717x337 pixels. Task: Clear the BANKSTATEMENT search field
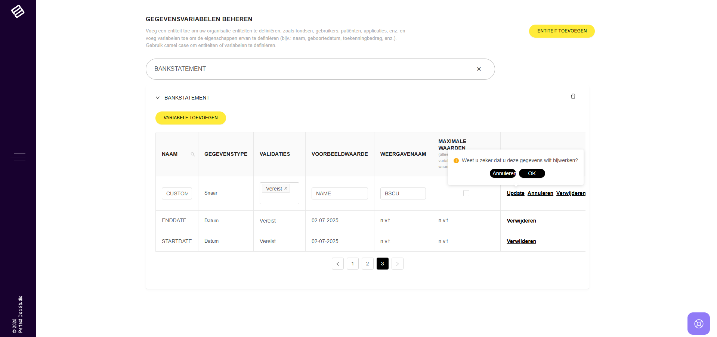(479, 69)
